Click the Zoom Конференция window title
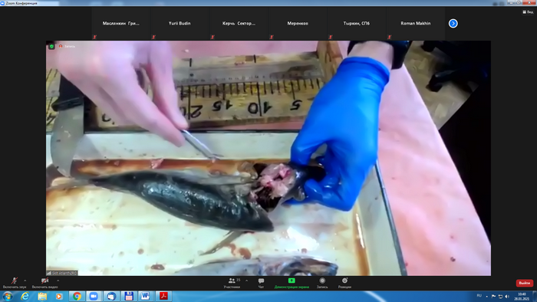This screenshot has width=537, height=302. pyautogui.click(x=21, y=3)
